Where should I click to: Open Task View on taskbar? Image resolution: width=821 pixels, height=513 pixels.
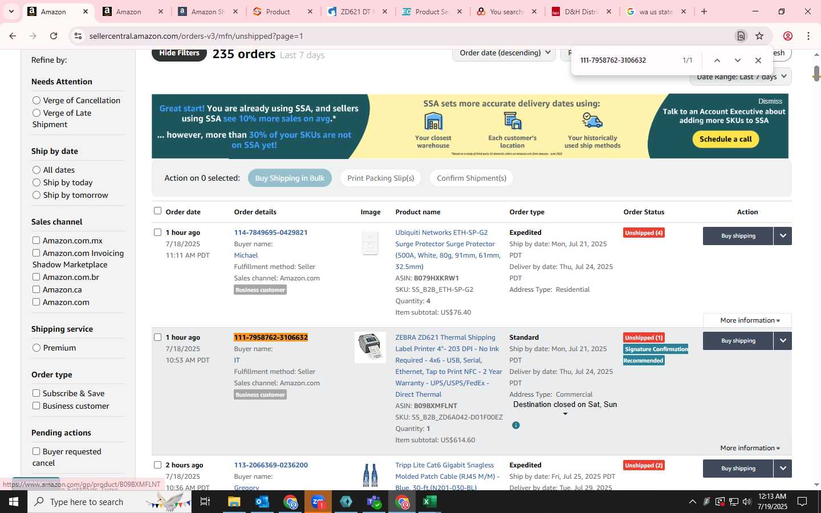[205, 502]
